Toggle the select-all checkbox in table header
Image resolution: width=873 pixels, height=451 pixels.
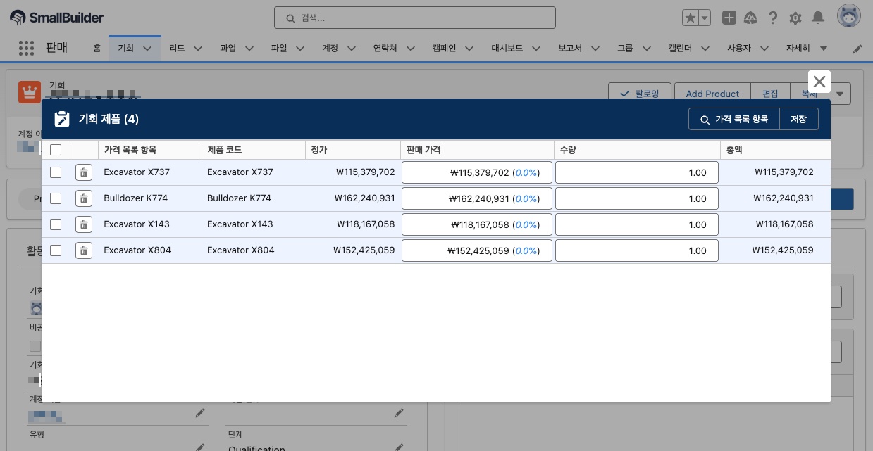click(56, 150)
